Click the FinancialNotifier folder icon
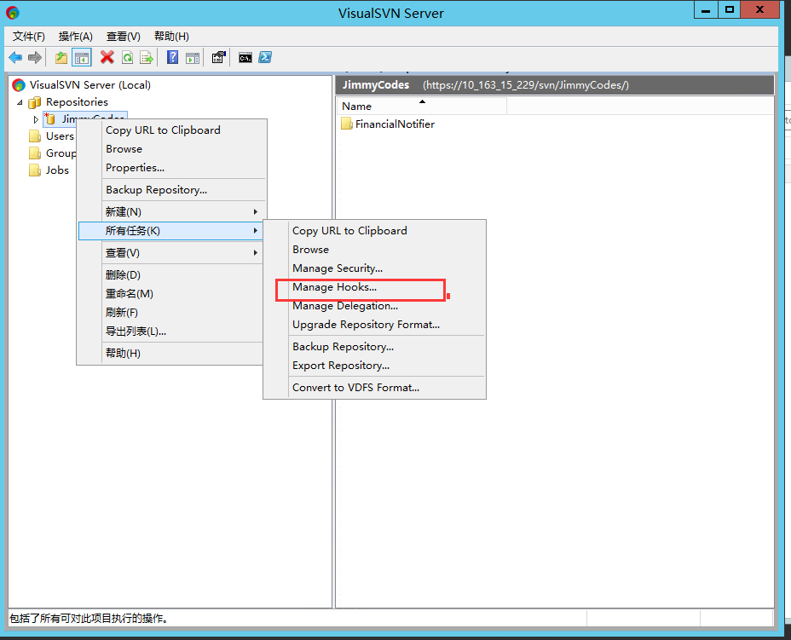 347,124
